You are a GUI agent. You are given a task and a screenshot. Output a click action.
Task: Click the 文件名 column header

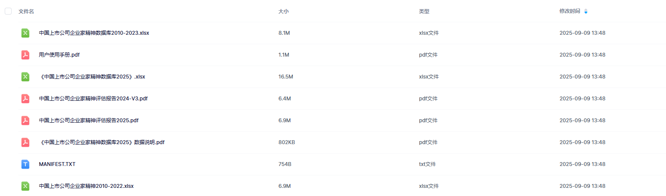point(26,12)
